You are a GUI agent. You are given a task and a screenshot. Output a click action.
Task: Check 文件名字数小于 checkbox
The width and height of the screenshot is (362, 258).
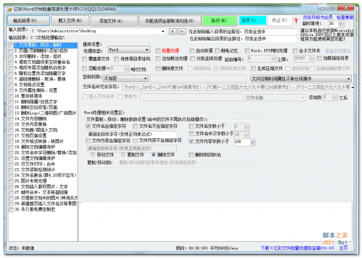191,126
